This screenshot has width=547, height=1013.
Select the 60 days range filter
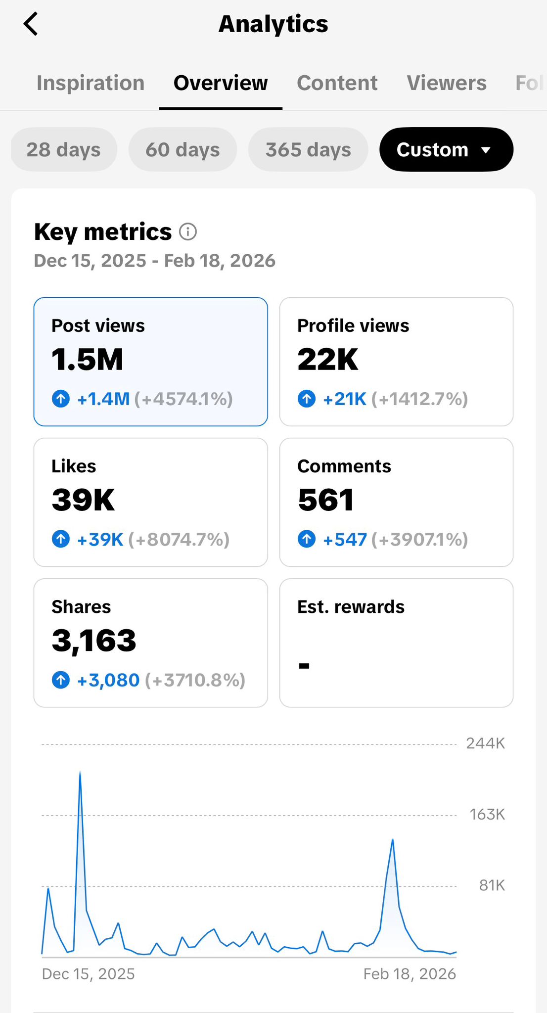[x=182, y=150]
